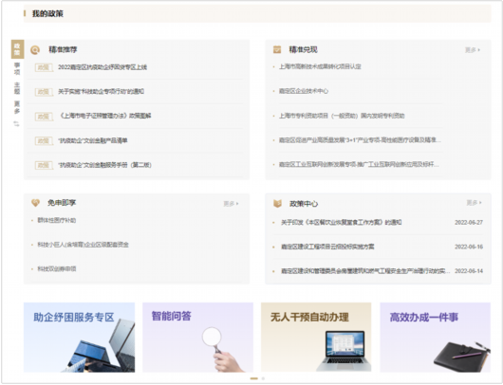
Task: Go to the second carousel page dot
Action: tap(263, 378)
